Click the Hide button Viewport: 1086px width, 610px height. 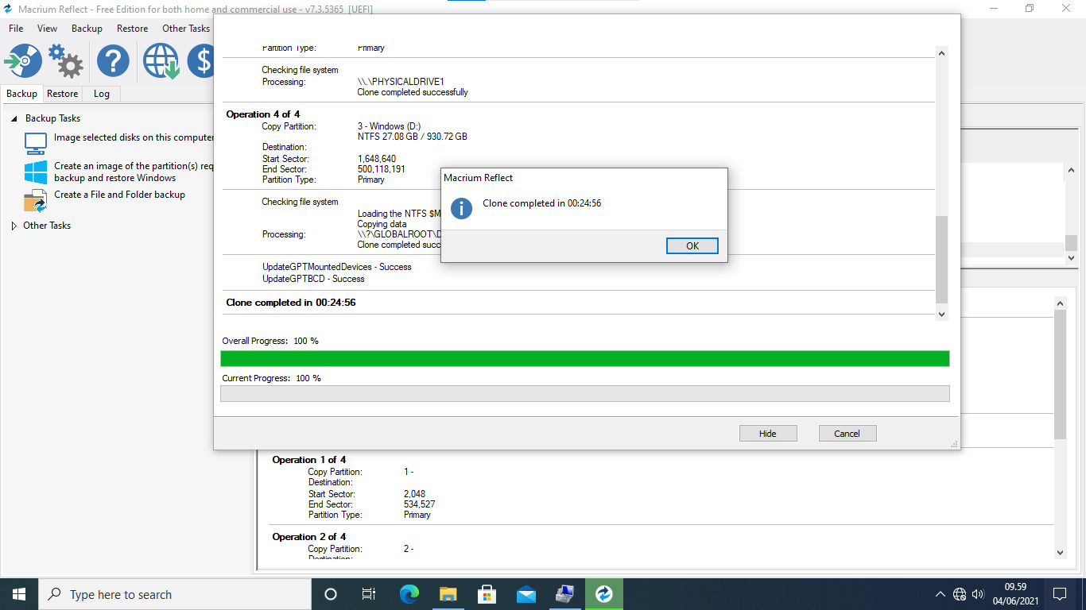pos(768,434)
